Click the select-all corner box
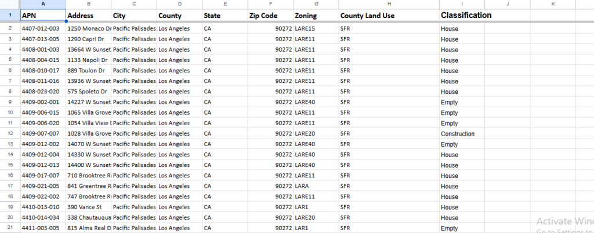 pos(10,4)
